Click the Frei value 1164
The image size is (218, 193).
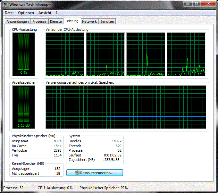[58, 155]
